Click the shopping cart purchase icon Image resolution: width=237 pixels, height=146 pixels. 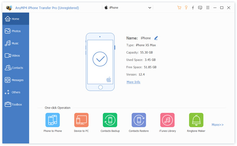click(179, 7)
